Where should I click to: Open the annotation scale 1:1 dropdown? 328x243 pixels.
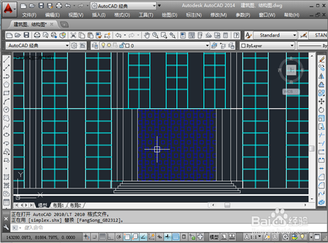click(x=260, y=236)
